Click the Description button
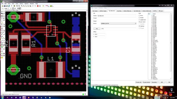 154,82
